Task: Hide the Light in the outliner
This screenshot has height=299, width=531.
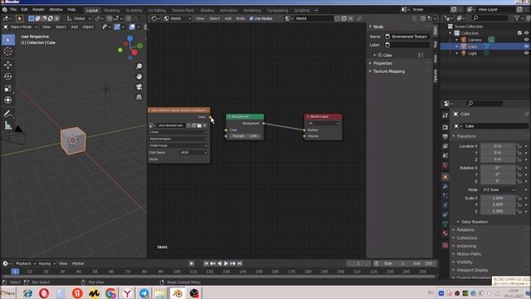Action: pos(526,53)
